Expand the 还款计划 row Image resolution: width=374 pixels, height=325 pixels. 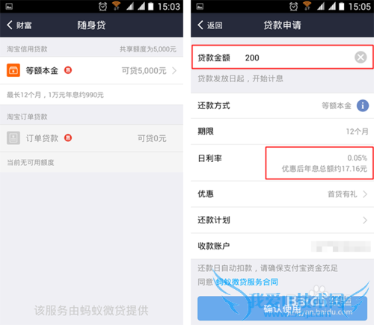click(282, 220)
